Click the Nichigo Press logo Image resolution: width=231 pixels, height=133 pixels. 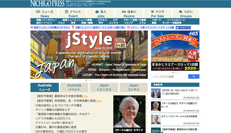pos(47,3)
